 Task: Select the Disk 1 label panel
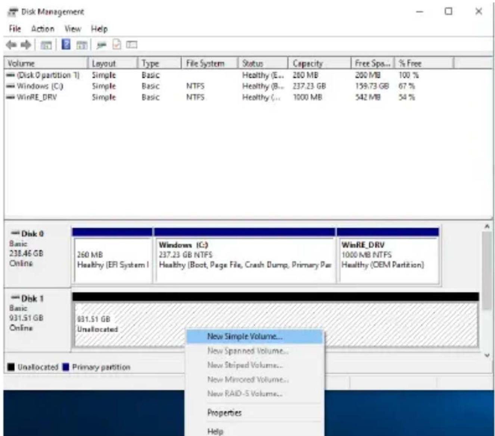pos(37,320)
